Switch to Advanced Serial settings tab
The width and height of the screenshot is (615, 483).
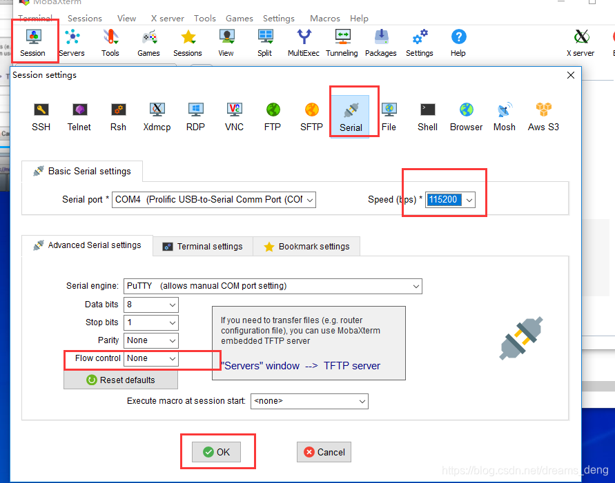click(87, 245)
